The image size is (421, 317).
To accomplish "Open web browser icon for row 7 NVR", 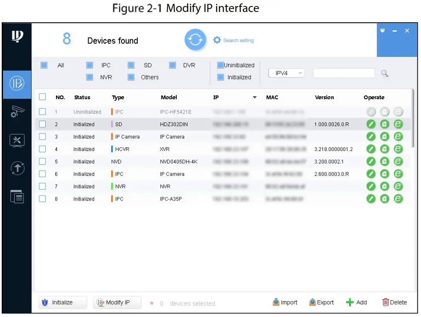I will (398, 186).
